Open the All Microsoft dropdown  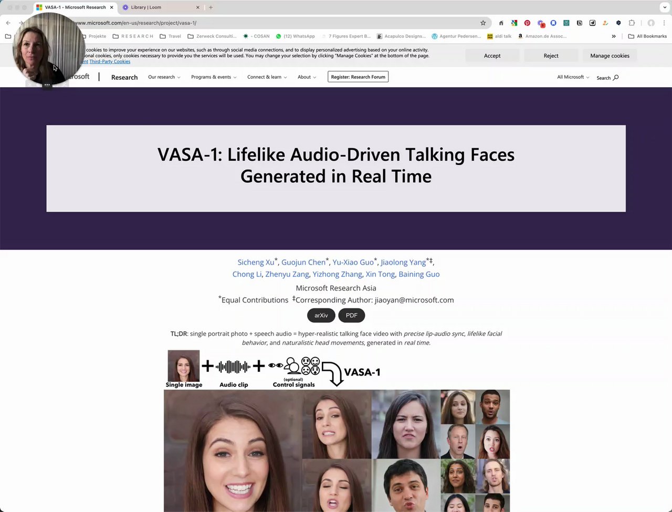pyautogui.click(x=573, y=77)
